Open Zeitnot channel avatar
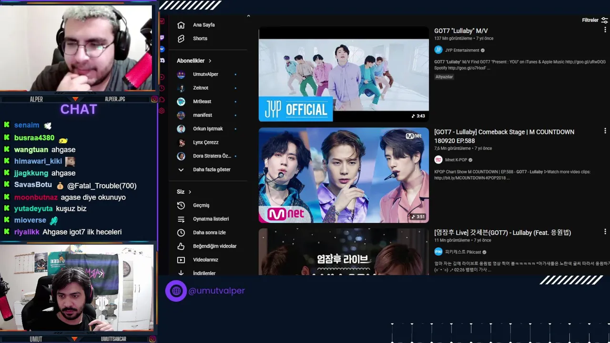 click(x=181, y=88)
